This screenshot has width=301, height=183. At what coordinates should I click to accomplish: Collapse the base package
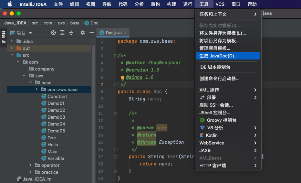(x=30, y=83)
